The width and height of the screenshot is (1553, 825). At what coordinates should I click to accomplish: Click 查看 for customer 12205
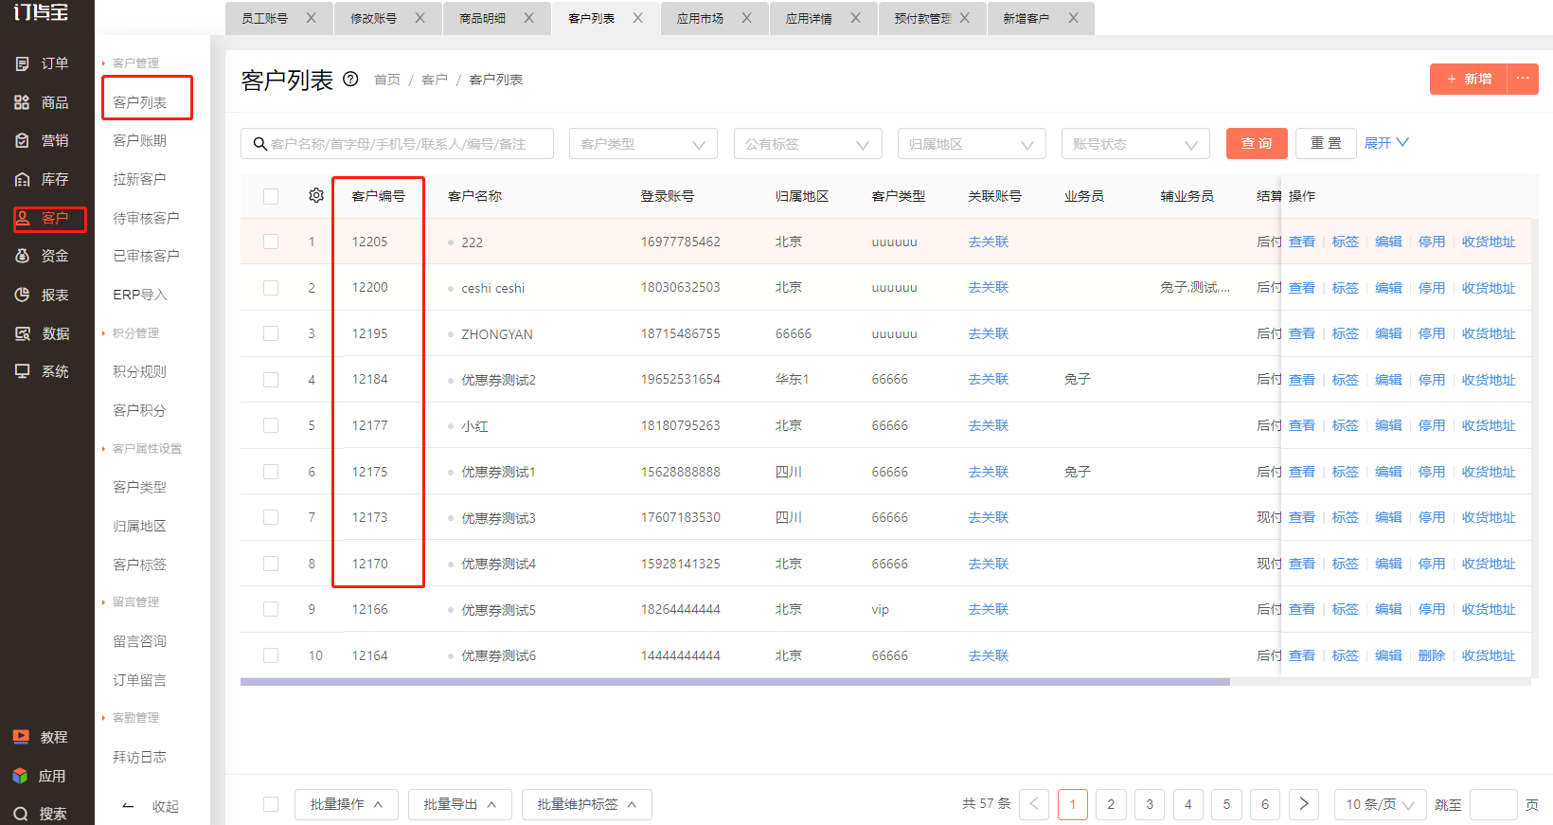(x=1302, y=242)
